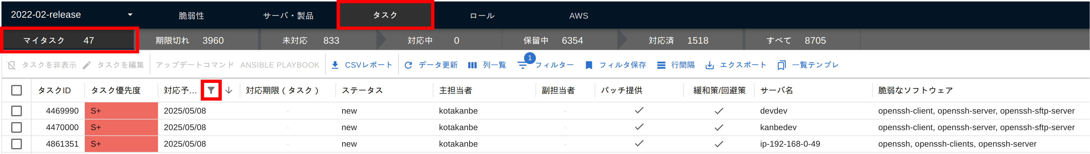Viewport: 1090px width, 154px height.
Task: Click the 行間隔 row density icon
Action: [661, 65]
